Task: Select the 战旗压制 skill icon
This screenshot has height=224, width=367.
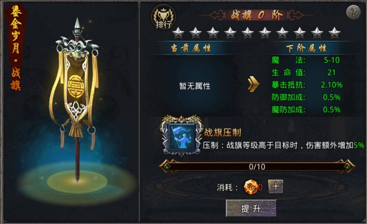Action: [x=181, y=136]
